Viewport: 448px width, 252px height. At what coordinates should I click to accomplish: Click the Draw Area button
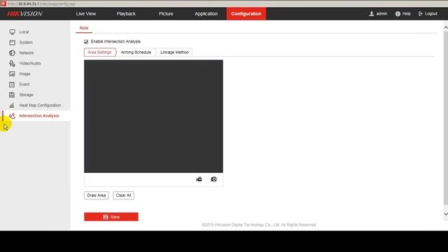[97, 195]
